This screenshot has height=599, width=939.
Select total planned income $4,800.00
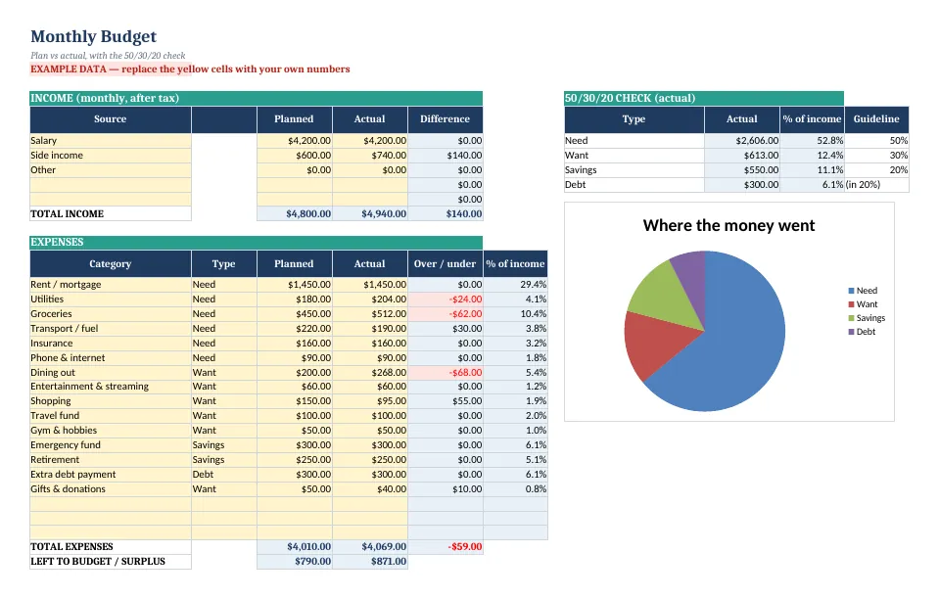(295, 213)
